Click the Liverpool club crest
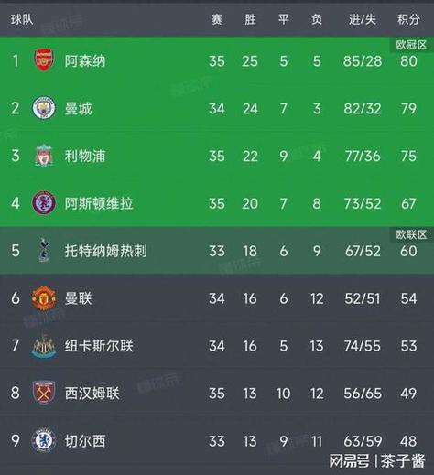Image resolution: width=434 pixels, height=475 pixels. pos(44,156)
